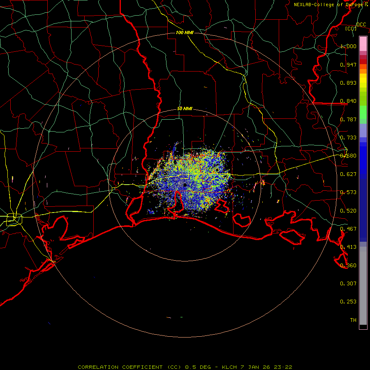This screenshot has height=370, width=370.
Task: Select the 0.520 value on the color scale
Action: tap(348, 211)
